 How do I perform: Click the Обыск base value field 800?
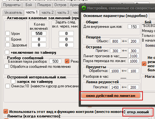115,41
